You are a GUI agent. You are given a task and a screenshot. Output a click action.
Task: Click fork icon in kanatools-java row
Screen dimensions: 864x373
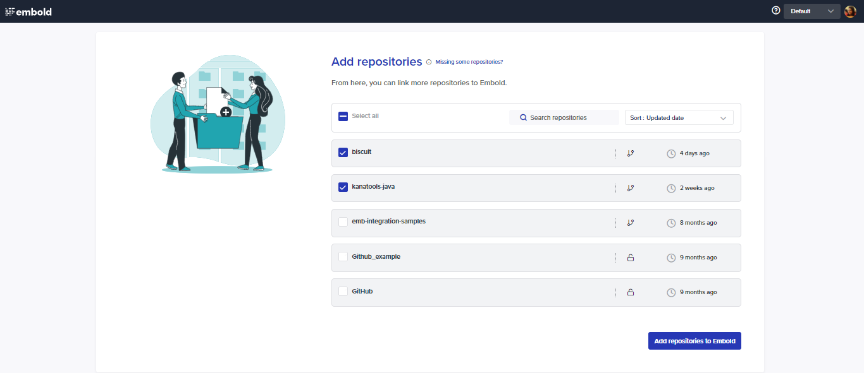(x=630, y=188)
